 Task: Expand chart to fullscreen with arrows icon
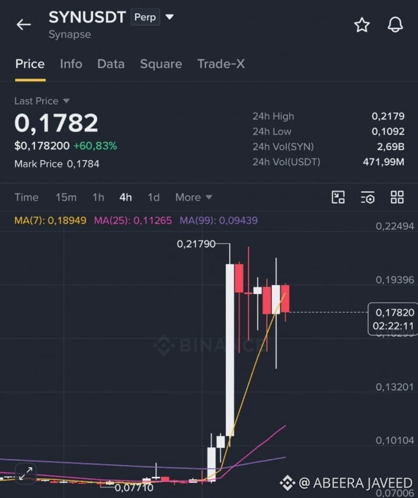pos(26,473)
